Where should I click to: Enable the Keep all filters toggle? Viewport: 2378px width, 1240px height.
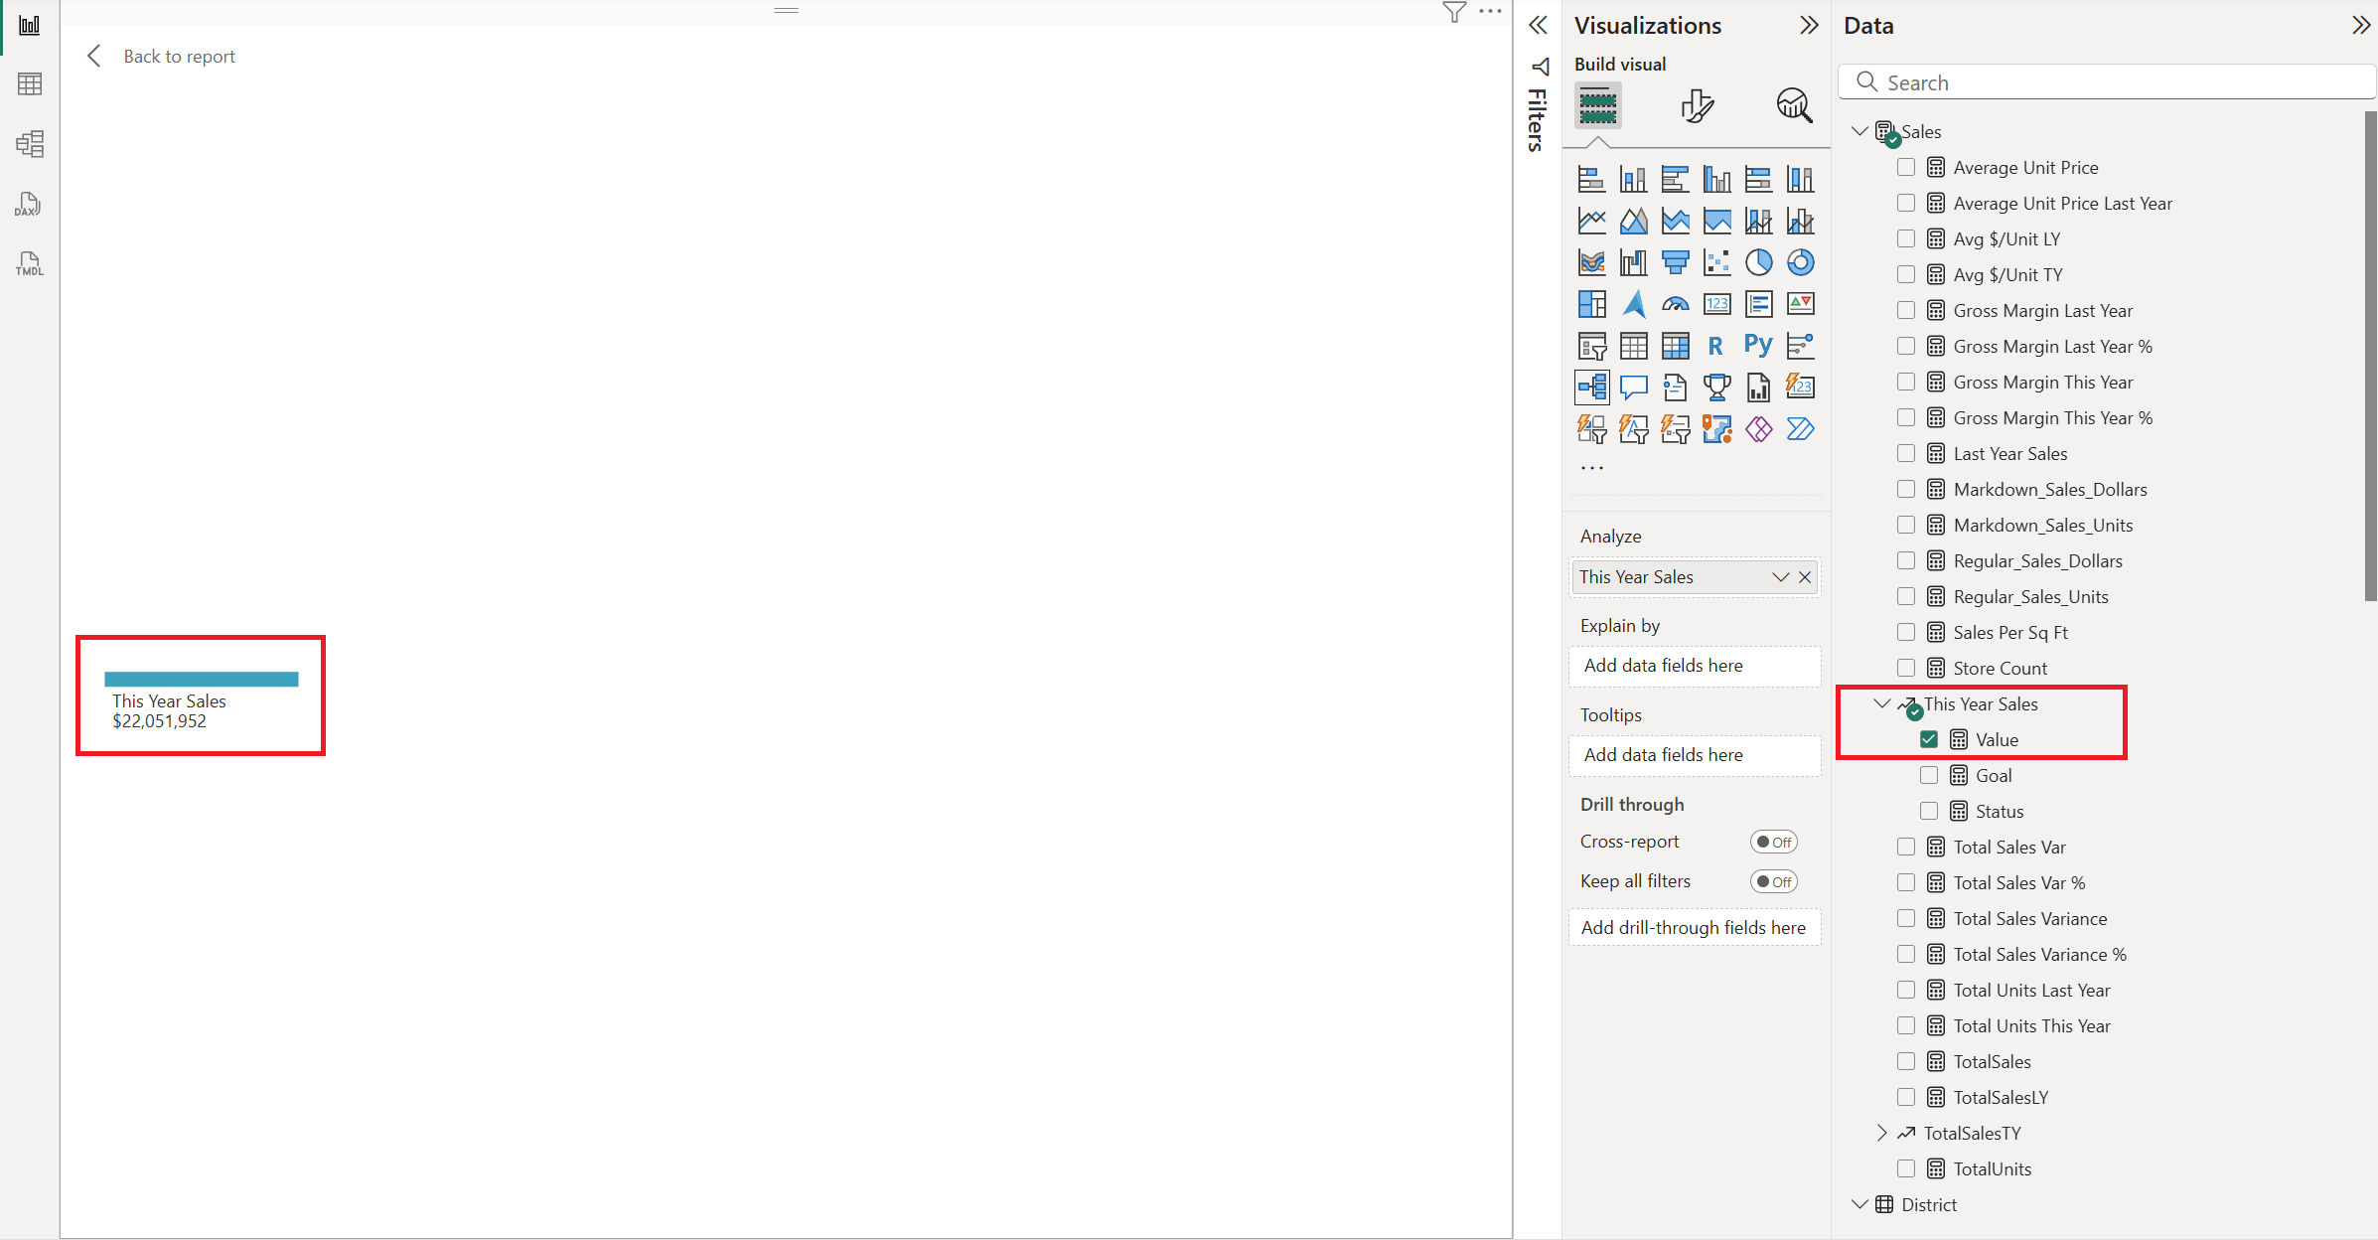[x=1774, y=880]
